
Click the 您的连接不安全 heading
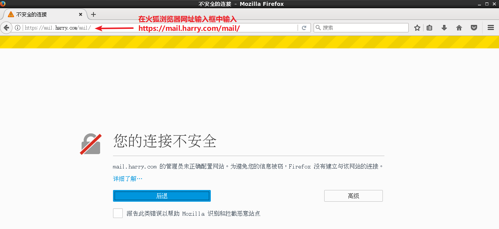(165, 141)
